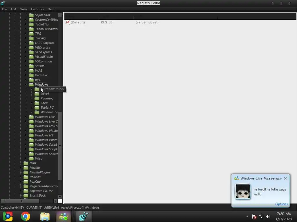Select the StartIsBack key

[37, 196]
